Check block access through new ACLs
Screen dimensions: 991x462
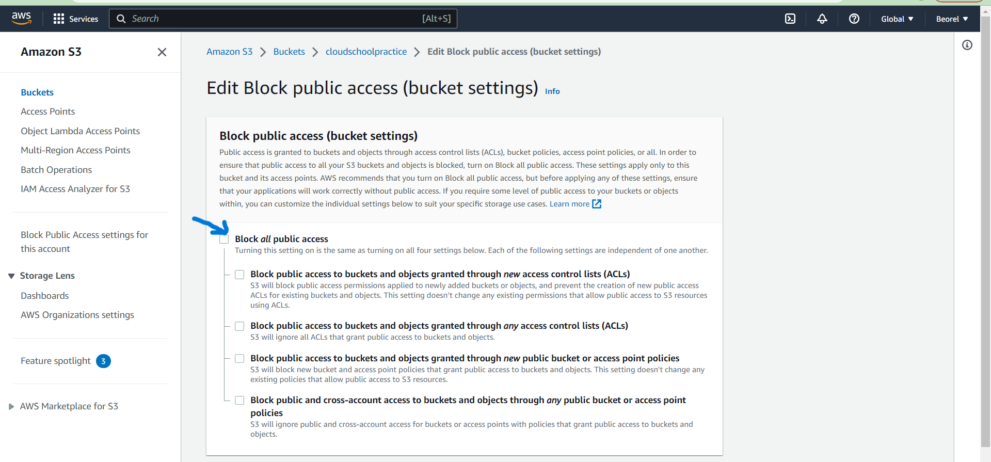tap(239, 275)
